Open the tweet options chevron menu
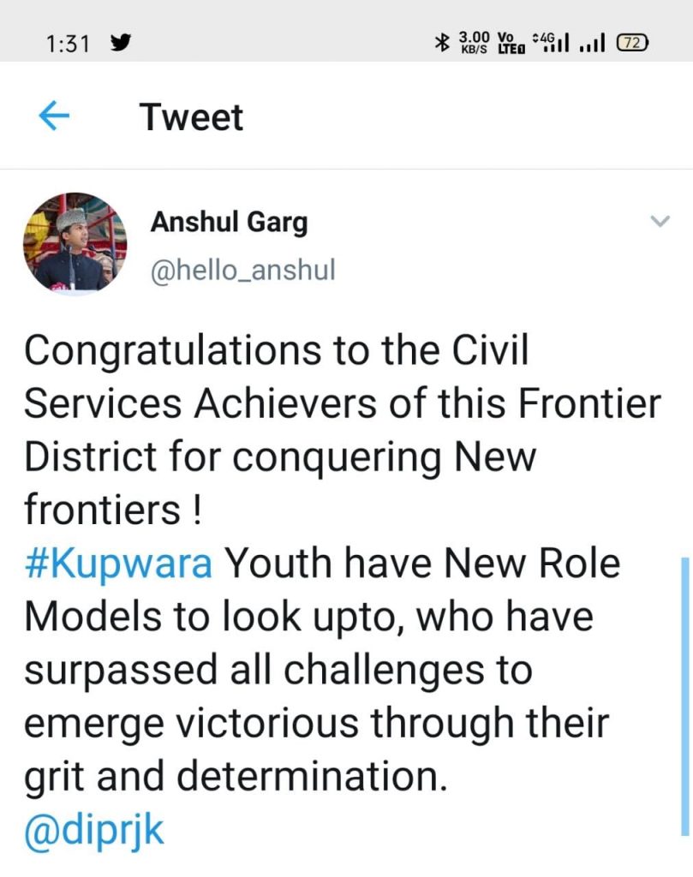Screen dimensions: 693x877 (x=659, y=222)
